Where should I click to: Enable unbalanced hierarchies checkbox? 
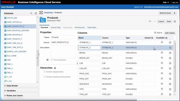(44, 77)
